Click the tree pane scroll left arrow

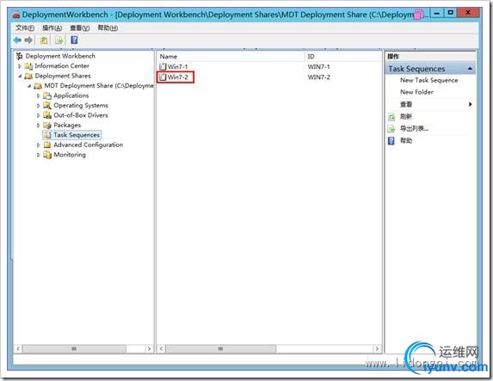pyautogui.click(x=18, y=348)
